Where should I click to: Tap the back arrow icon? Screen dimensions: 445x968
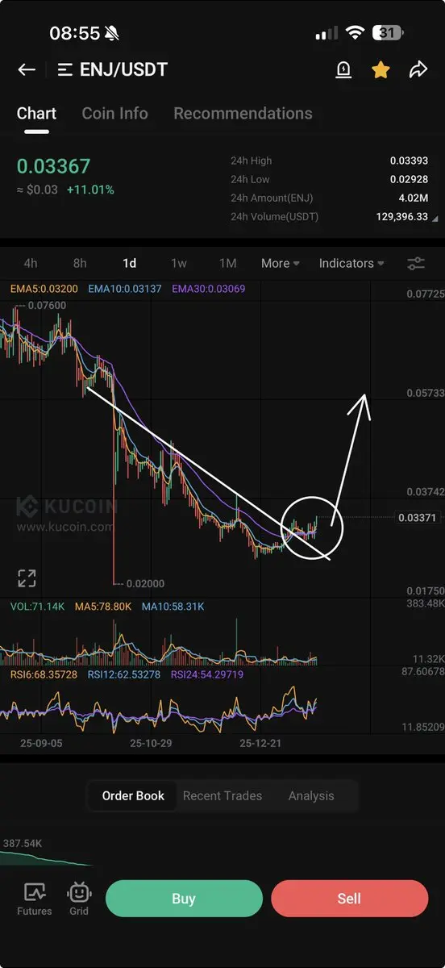tap(27, 70)
